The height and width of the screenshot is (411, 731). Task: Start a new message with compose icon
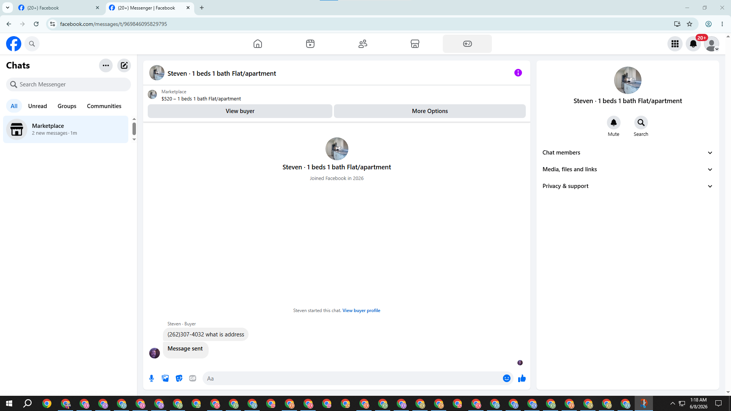click(124, 65)
